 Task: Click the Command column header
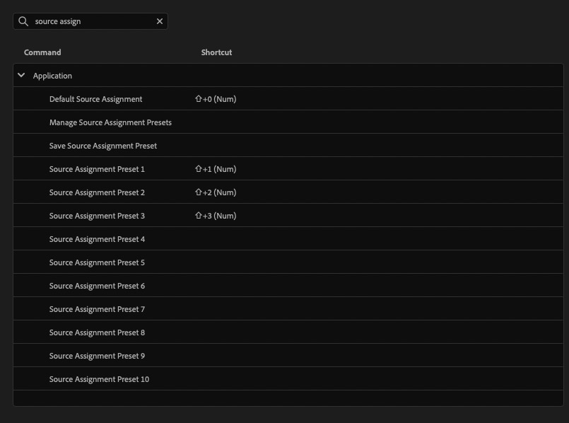(42, 52)
